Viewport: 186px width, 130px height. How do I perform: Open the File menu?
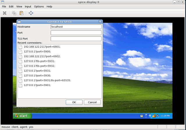click(4, 6)
